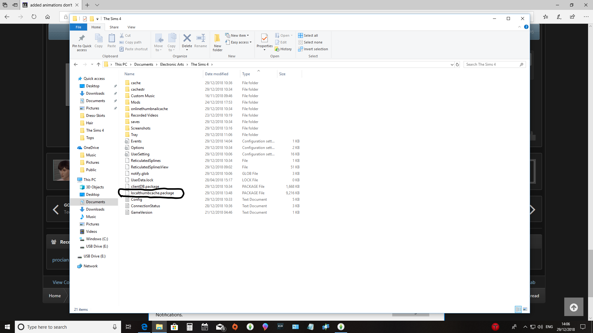Select clientDB.package file
The height and width of the screenshot is (333, 593).
coord(145,187)
